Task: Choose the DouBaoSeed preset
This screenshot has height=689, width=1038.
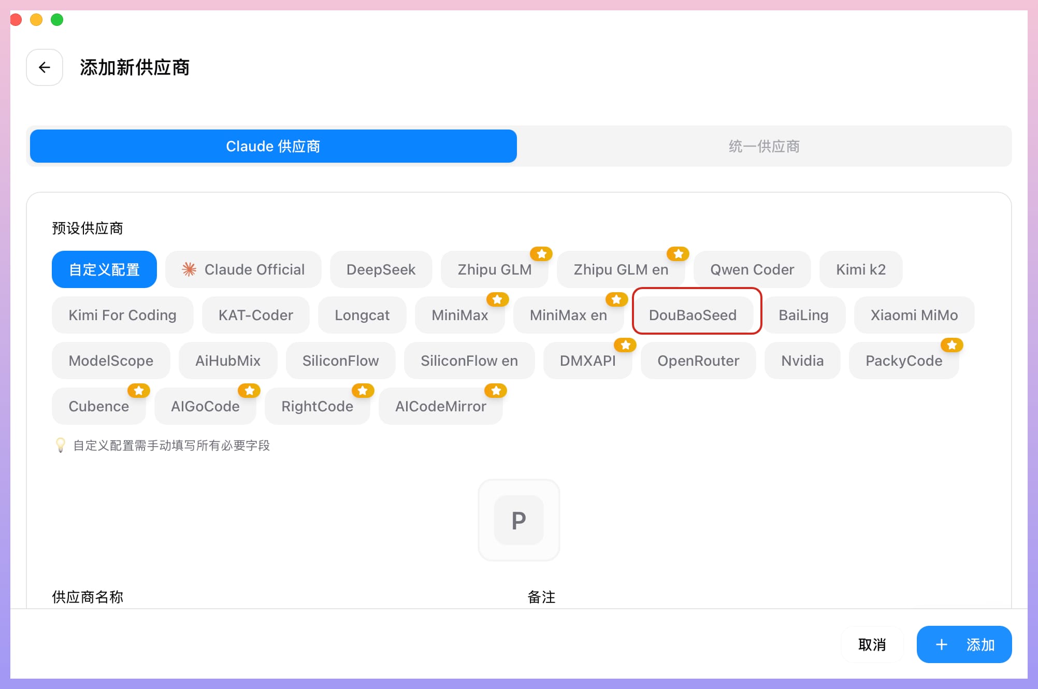Action: click(x=693, y=315)
